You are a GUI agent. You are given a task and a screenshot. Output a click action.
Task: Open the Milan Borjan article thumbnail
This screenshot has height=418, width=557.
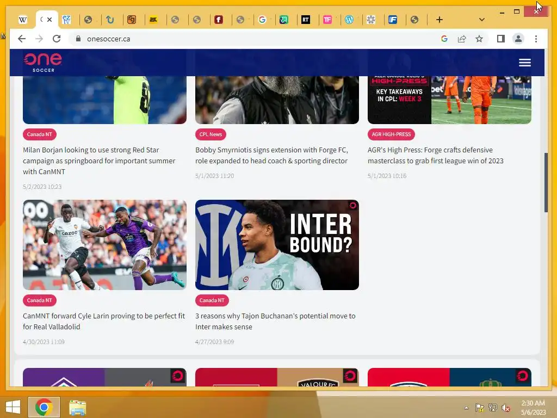click(104, 100)
